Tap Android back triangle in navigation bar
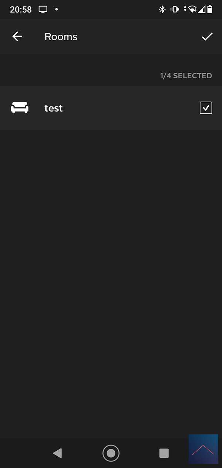The height and width of the screenshot is (468, 222). (x=57, y=453)
